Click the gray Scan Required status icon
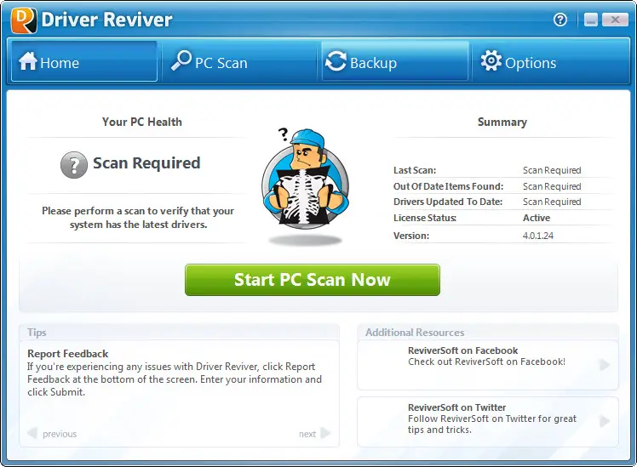637x467 pixels. click(x=74, y=165)
